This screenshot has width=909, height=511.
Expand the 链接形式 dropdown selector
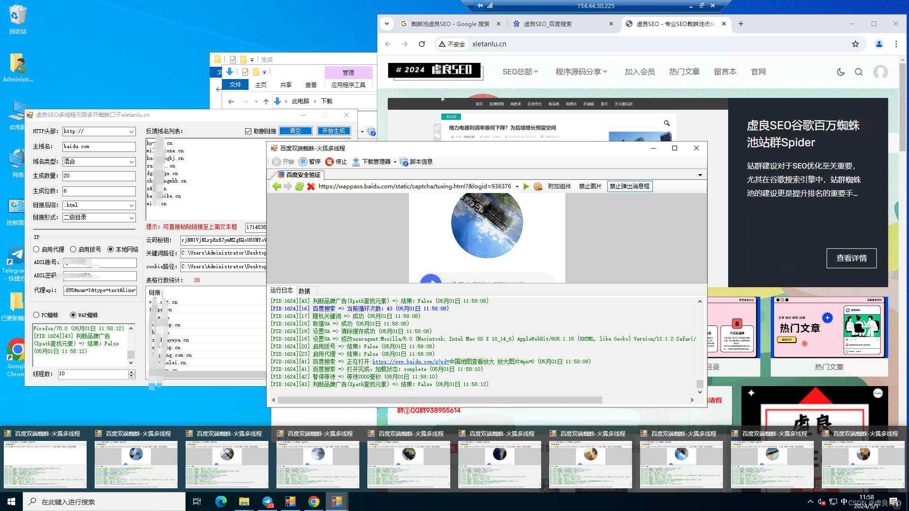pos(131,217)
